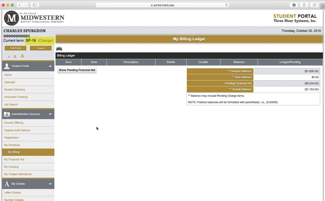325x201 pixels.
Task: Open Safari downloads button
Action: click(x=294, y=5)
